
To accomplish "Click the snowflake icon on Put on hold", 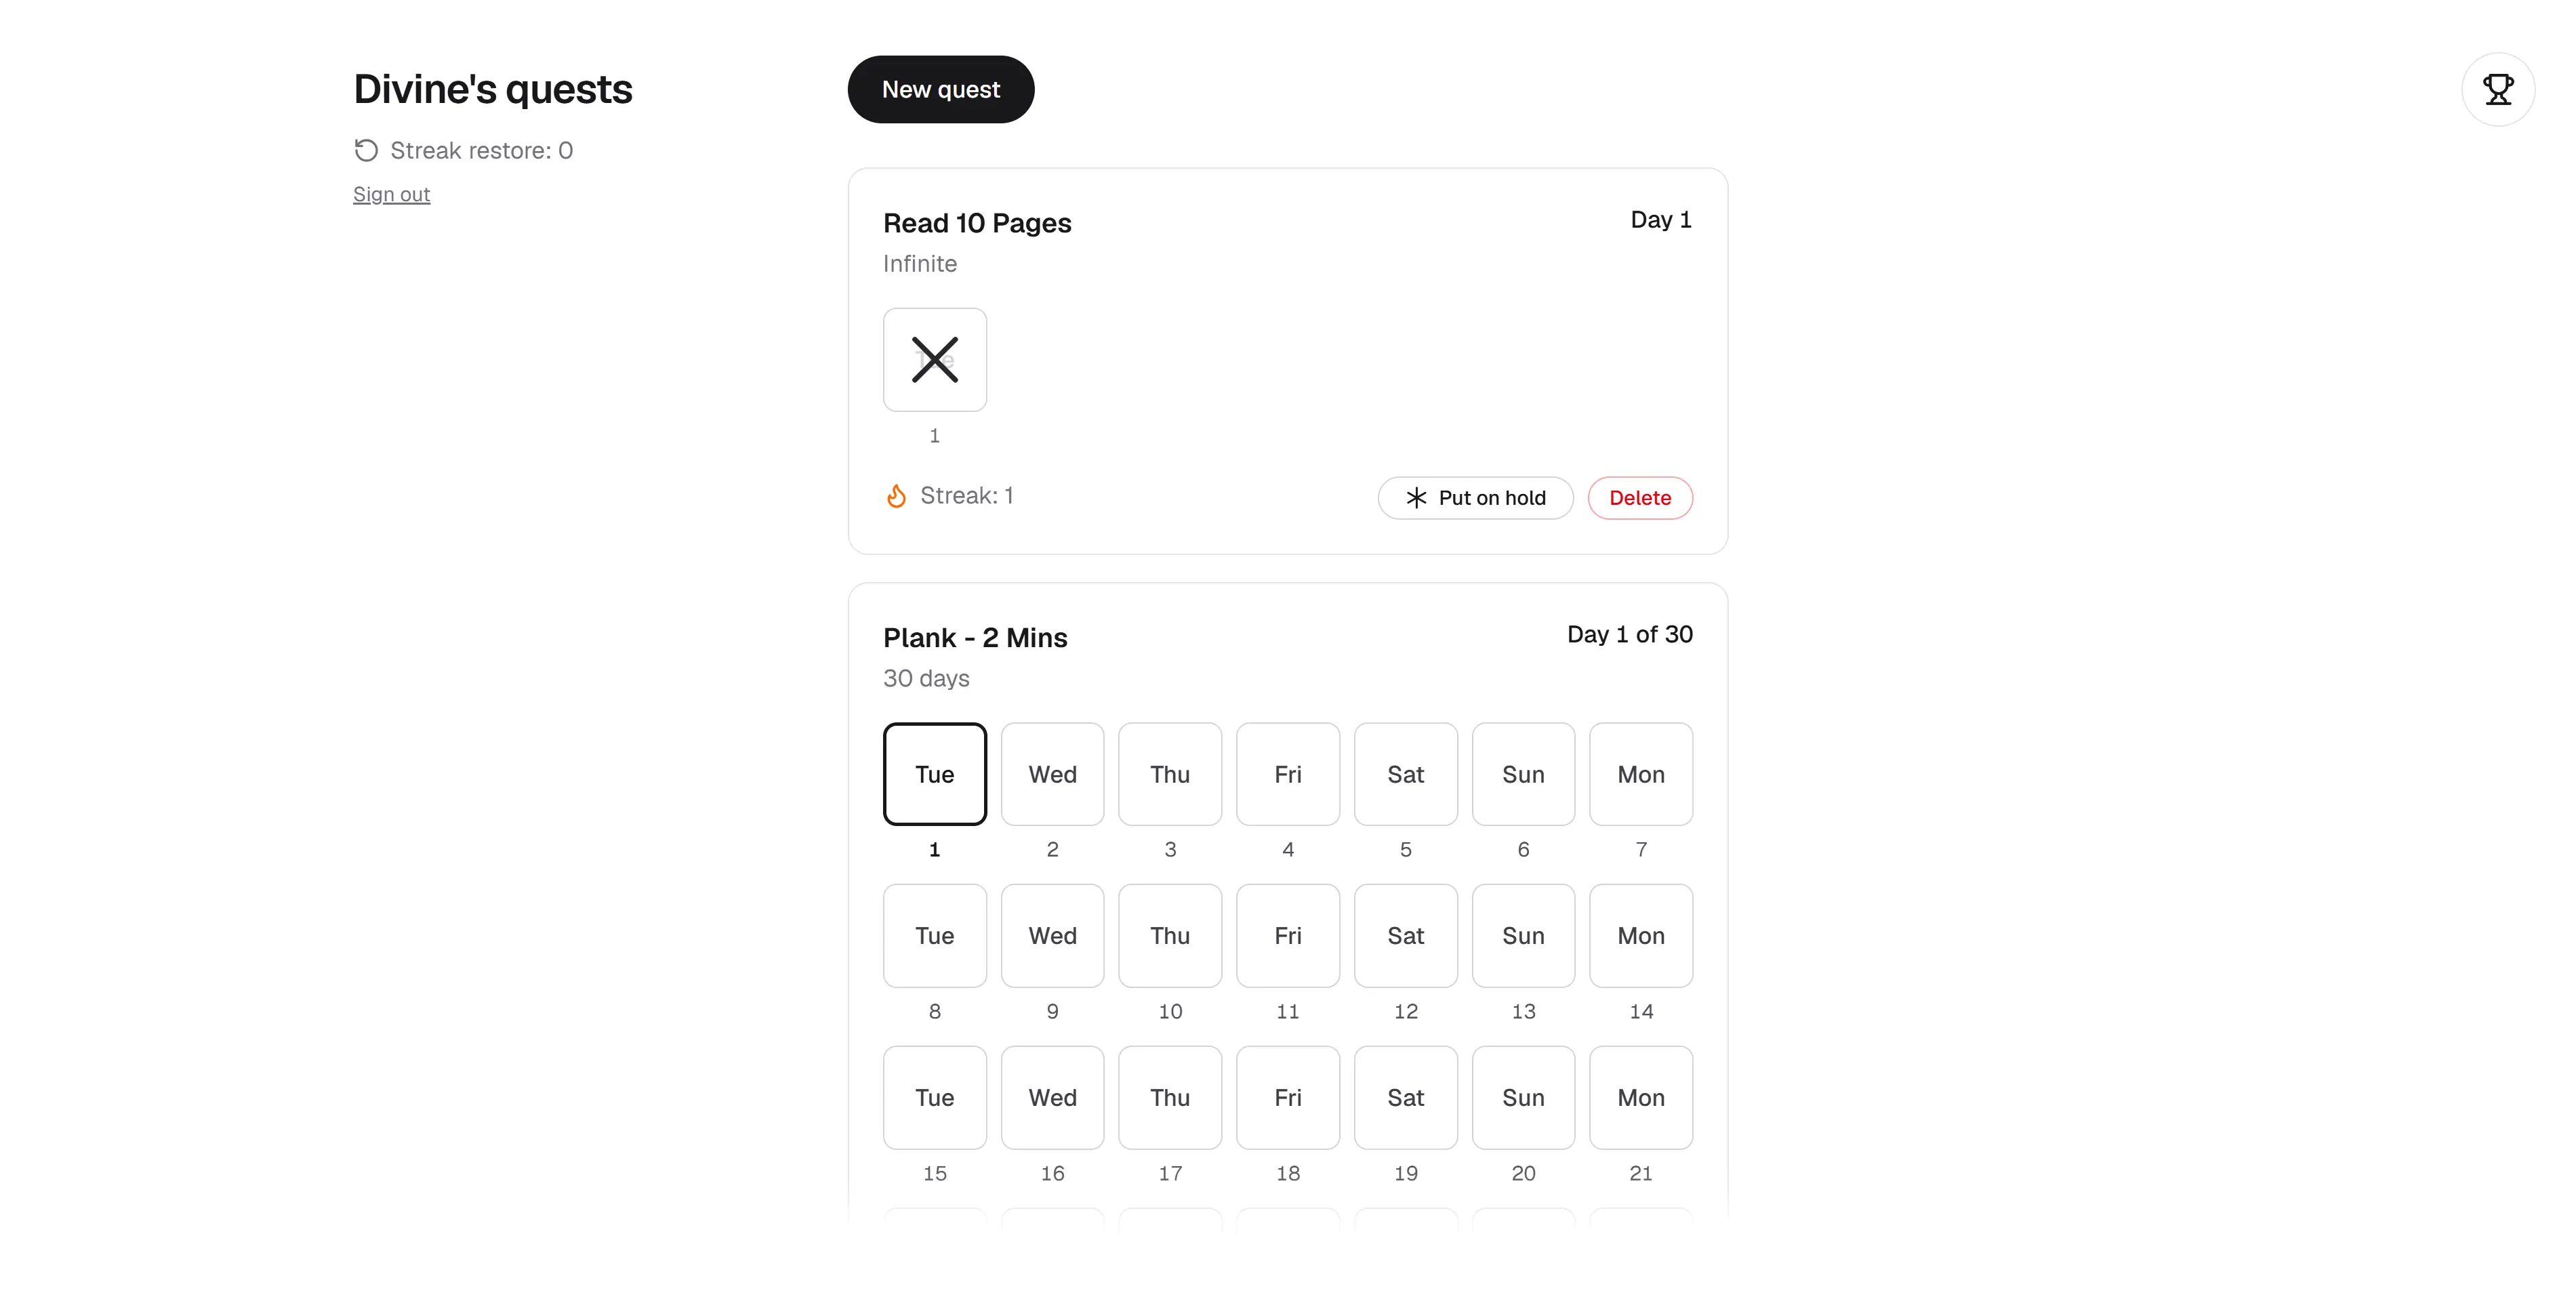I will (1416, 498).
